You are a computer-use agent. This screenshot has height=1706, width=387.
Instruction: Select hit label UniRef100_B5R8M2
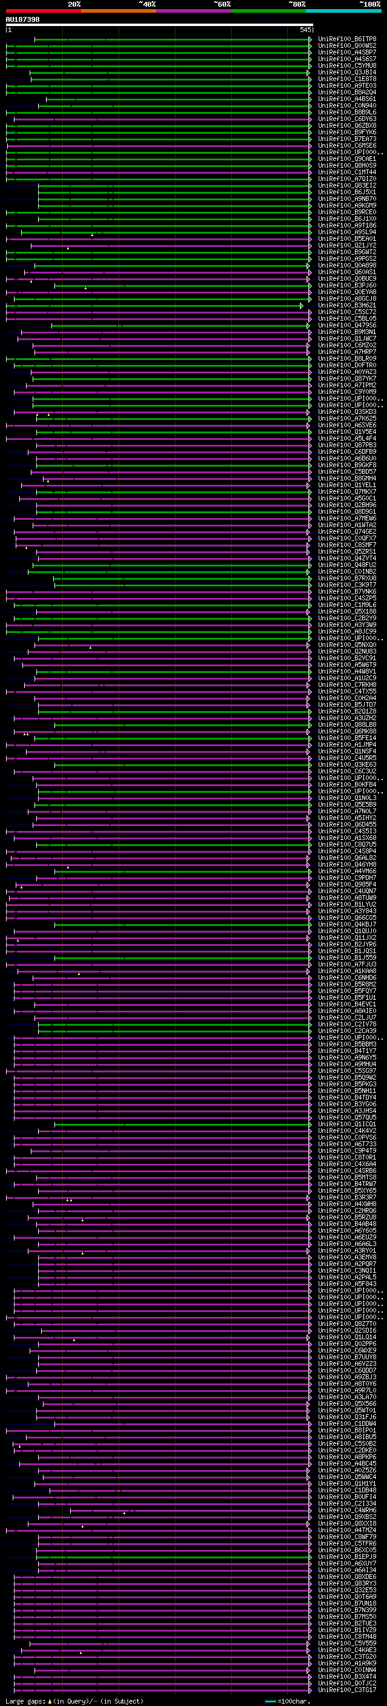pos(346,983)
